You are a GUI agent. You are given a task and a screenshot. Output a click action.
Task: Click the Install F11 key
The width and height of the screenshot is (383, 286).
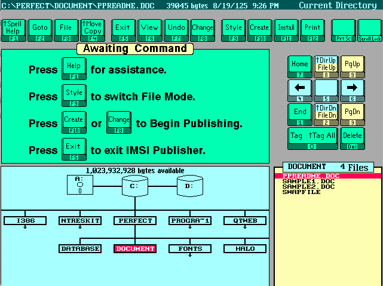[286, 30]
